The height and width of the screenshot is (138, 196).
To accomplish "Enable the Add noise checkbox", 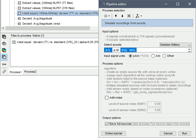I will (107, 98).
